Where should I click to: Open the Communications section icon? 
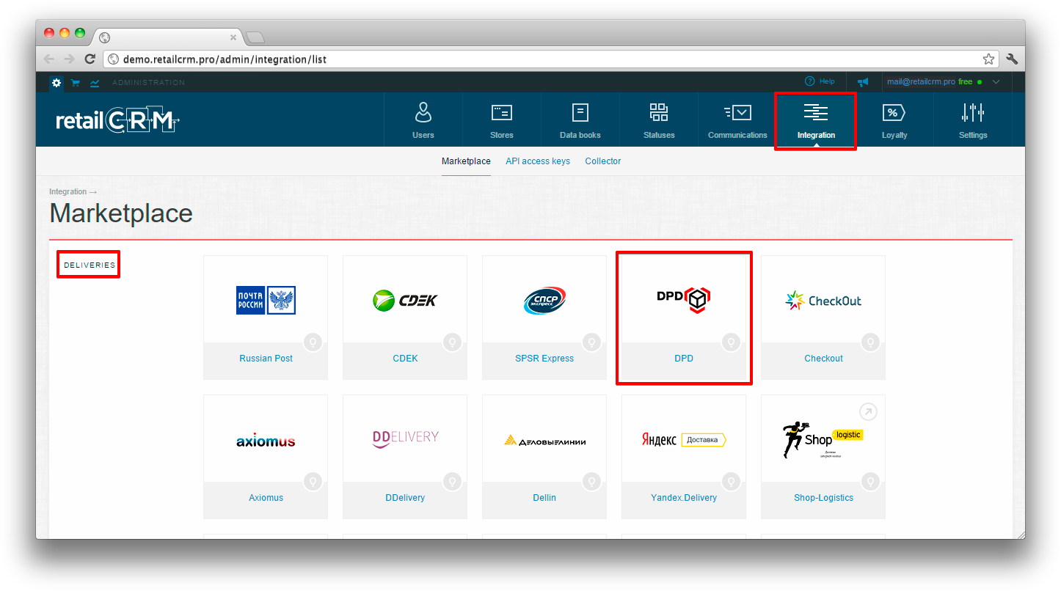click(x=737, y=113)
